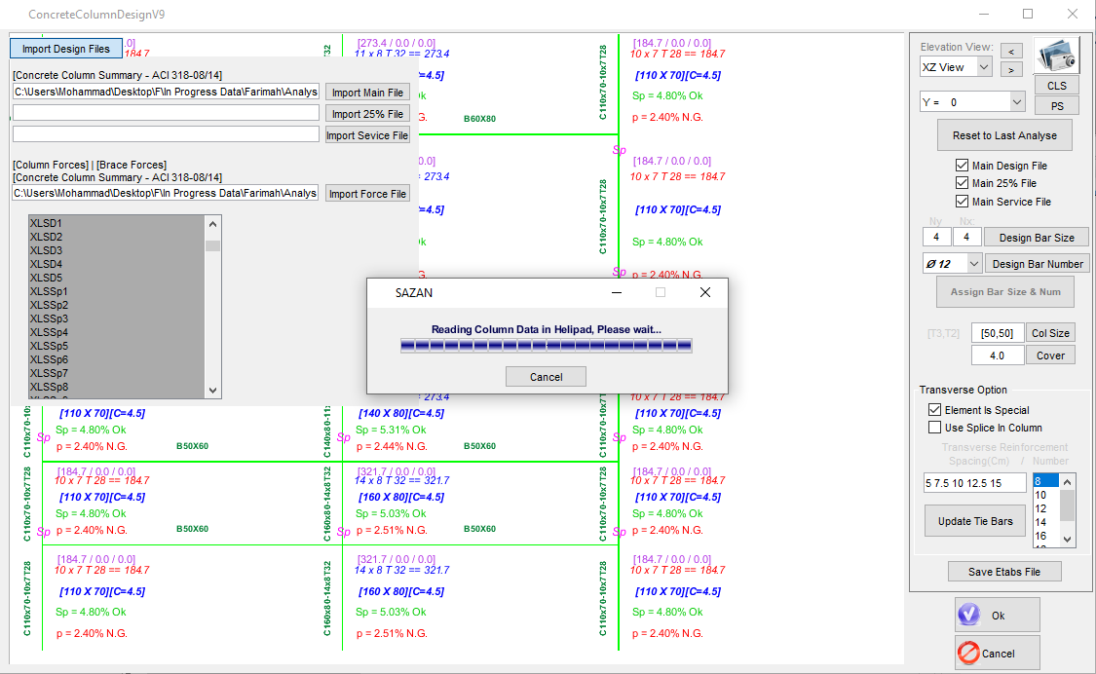Click Import Main File button

point(367,93)
